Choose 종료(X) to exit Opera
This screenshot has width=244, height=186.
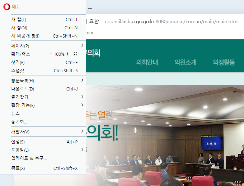click(x=44, y=168)
